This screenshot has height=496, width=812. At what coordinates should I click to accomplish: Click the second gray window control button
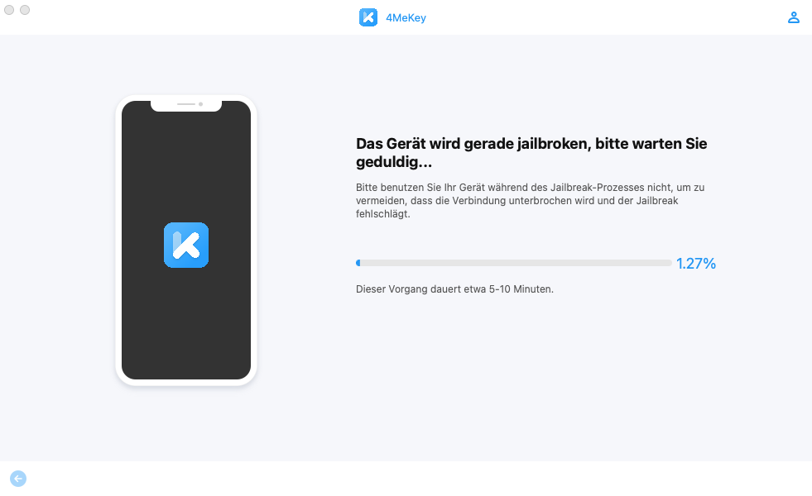pos(25,10)
